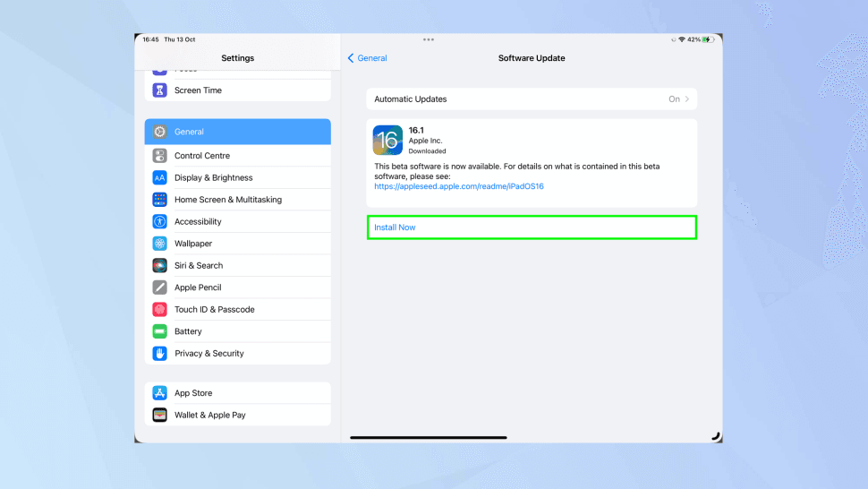Tap the Wallet & Apple Pay icon
The image size is (868, 489).
coord(159,415)
